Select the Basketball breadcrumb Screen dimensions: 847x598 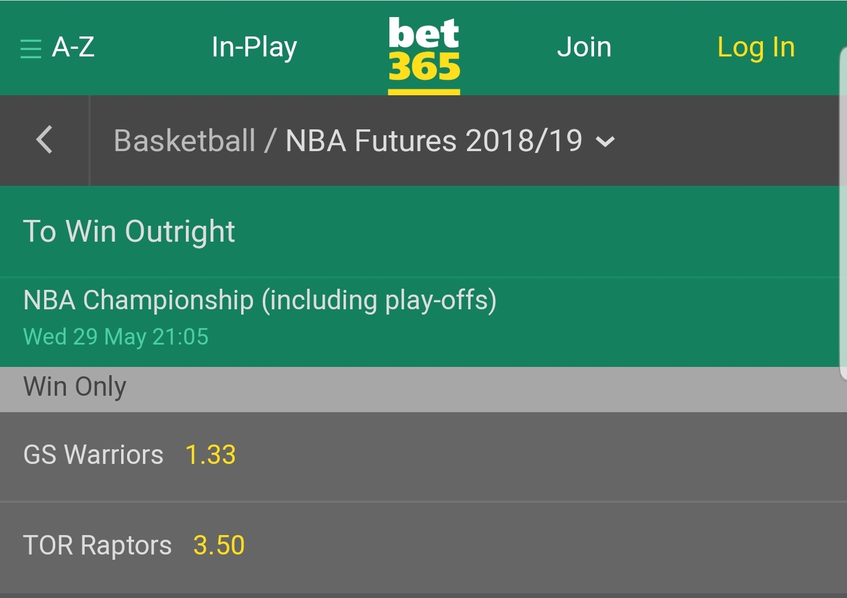pos(184,141)
